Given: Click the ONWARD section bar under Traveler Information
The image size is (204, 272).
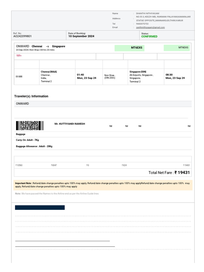Looking at the screenshot, I should point(103,104).
